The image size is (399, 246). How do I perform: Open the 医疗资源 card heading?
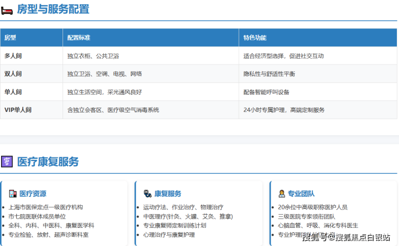[x=33, y=194]
